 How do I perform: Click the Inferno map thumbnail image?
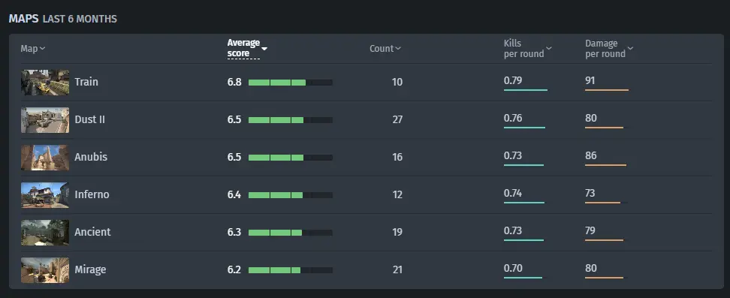coord(45,195)
